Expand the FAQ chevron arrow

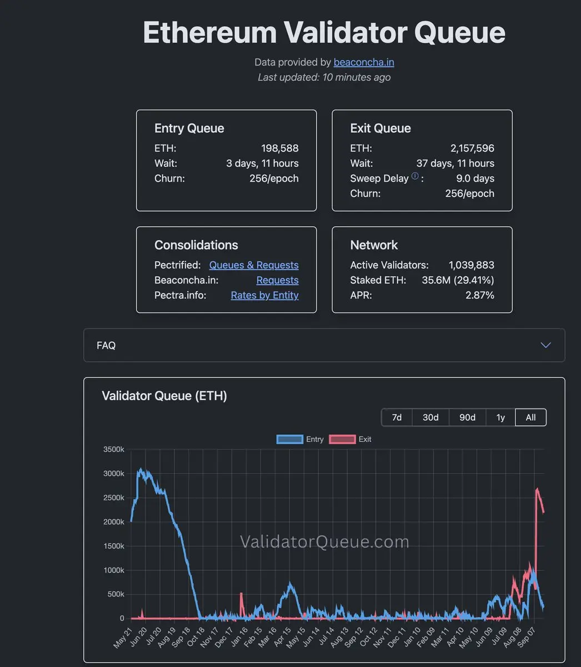pyautogui.click(x=545, y=345)
